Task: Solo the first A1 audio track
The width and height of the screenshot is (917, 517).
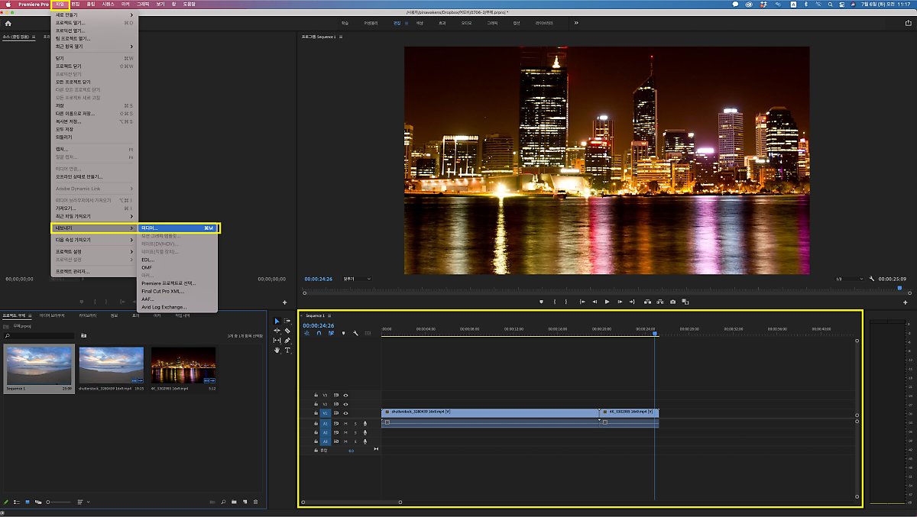Action: [355, 423]
